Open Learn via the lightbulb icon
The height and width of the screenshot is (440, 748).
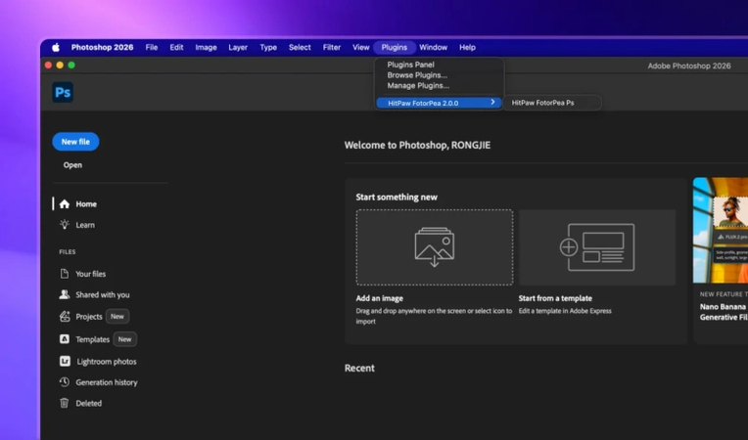65,225
